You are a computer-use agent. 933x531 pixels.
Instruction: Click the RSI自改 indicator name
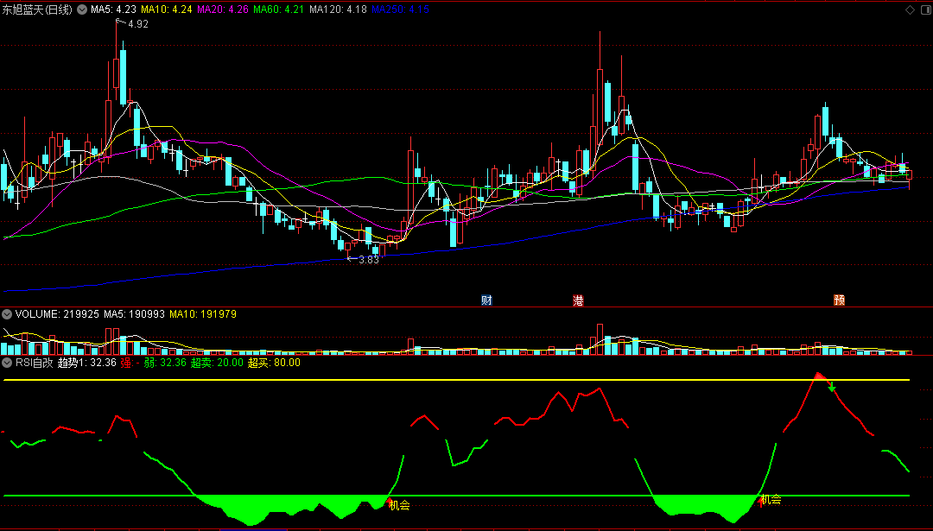tap(35, 363)
